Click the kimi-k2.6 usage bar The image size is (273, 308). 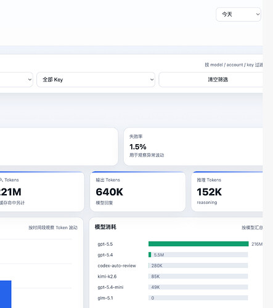point(198,277)
